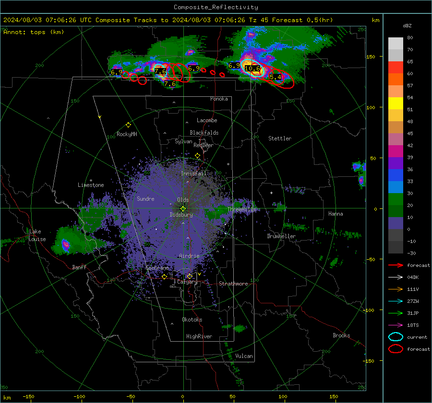Click the red forecast ellipse around 5.4 label
This screenshot has height=403, width=432.
point(280,78)
